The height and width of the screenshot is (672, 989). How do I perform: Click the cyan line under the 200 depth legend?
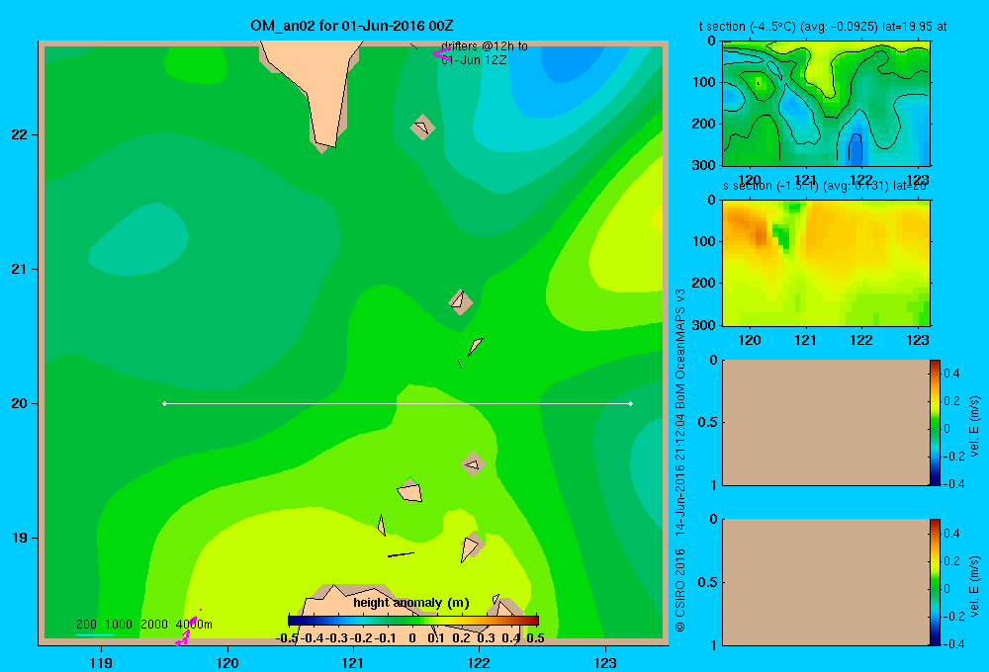click(x=95, y=634)
